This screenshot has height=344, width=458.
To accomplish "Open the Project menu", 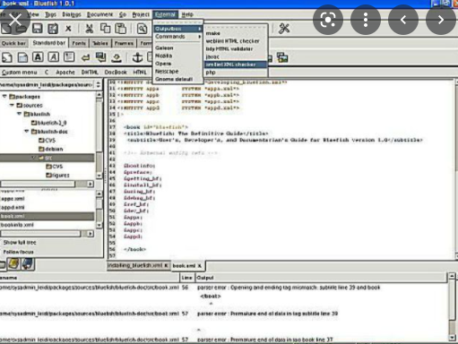I will click(141, 14).
